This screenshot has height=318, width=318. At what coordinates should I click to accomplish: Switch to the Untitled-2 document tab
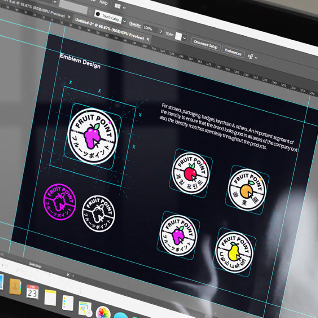point(109,29)
